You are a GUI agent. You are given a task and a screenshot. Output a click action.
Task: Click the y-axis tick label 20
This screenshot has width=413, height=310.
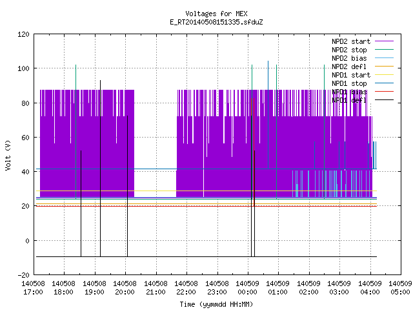(x=25, y=206)
